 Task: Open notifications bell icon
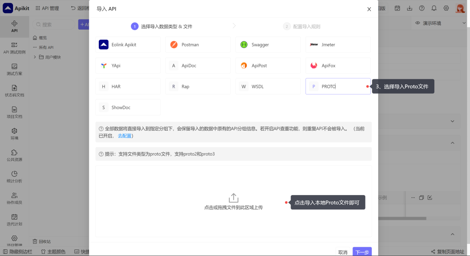[x=434, y=8]
